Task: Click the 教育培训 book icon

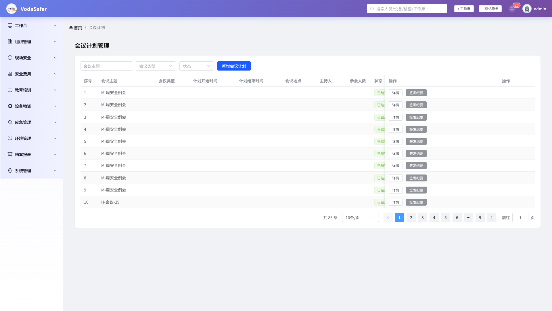Action: (x=10, y=90)
